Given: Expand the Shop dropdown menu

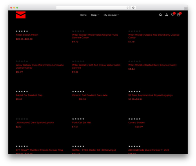Looking at the screenshot, I should [x=95, y=15].
